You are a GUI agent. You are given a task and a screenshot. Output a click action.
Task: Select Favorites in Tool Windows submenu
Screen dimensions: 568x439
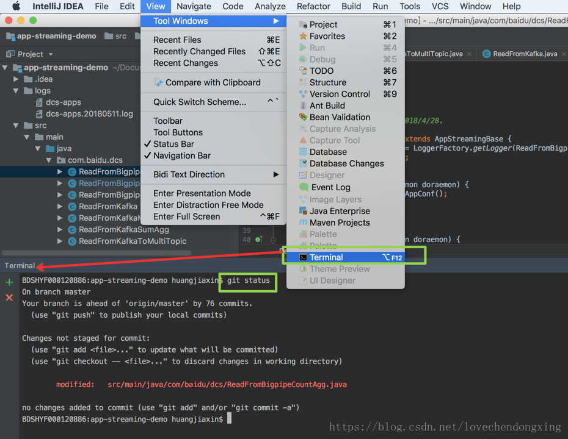pos(345,36)
